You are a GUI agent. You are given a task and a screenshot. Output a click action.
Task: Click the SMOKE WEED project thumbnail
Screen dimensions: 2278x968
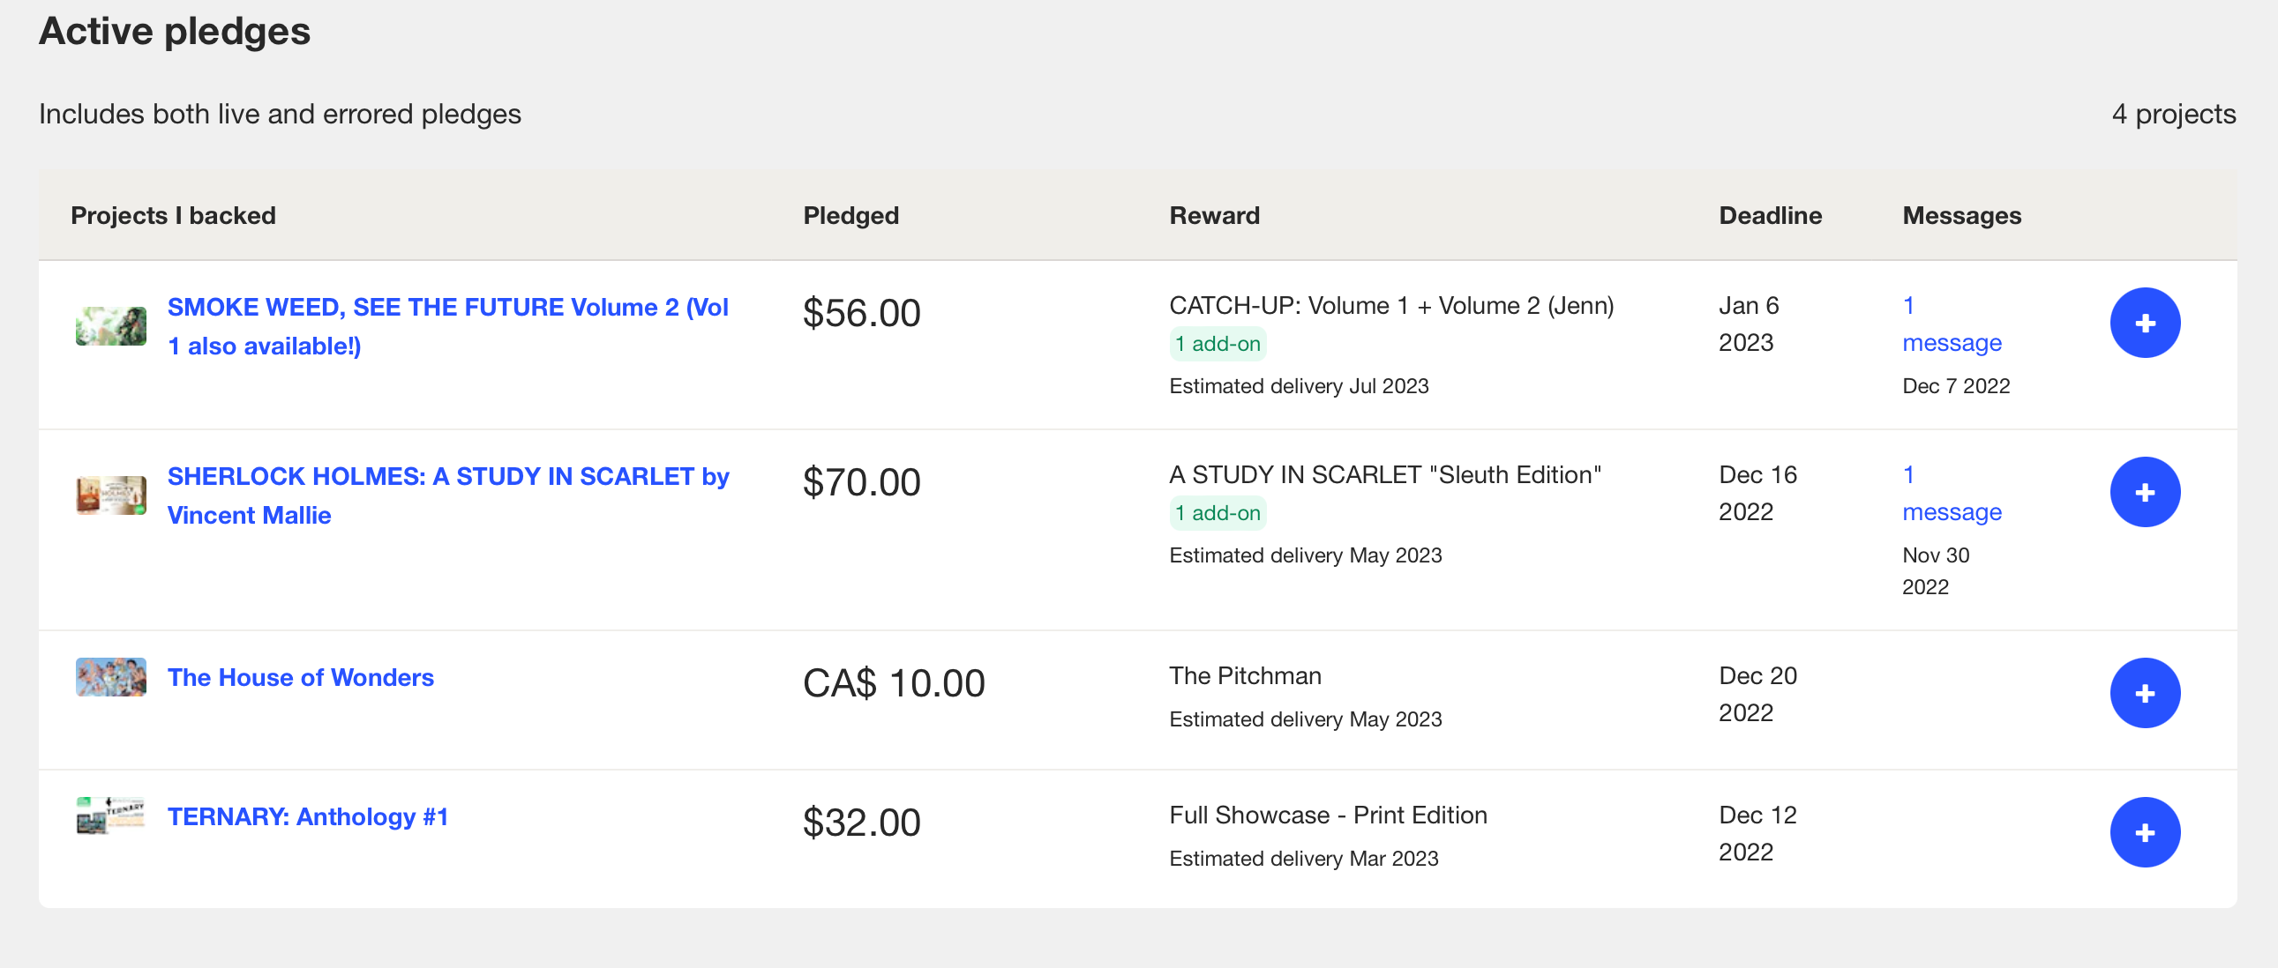click(110, 325)
